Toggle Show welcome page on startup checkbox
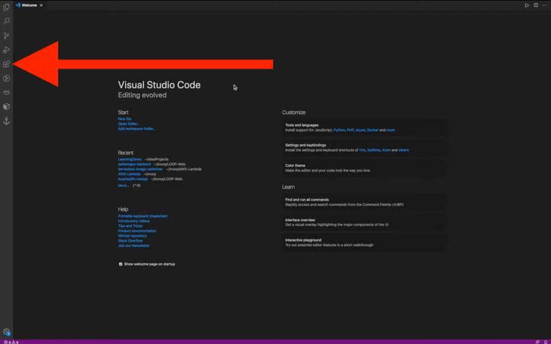 pos(121,264)
